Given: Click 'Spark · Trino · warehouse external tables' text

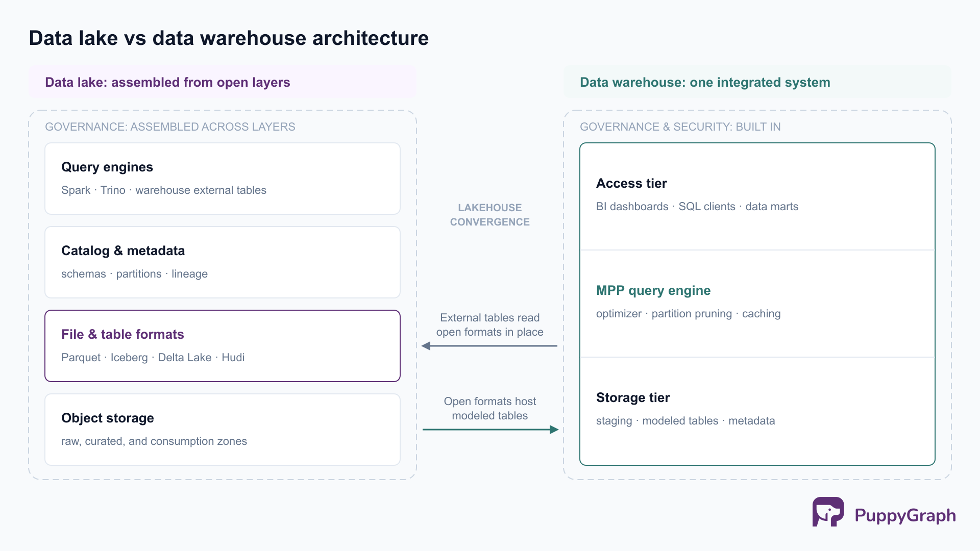Looking at the screenshot, I should [164, 190].
